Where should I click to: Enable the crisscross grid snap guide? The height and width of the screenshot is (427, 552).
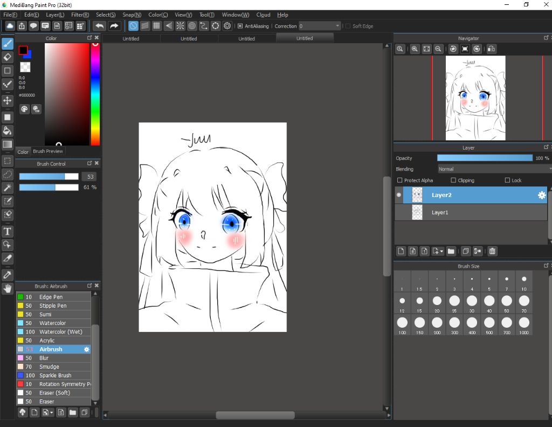coord(157,26)
